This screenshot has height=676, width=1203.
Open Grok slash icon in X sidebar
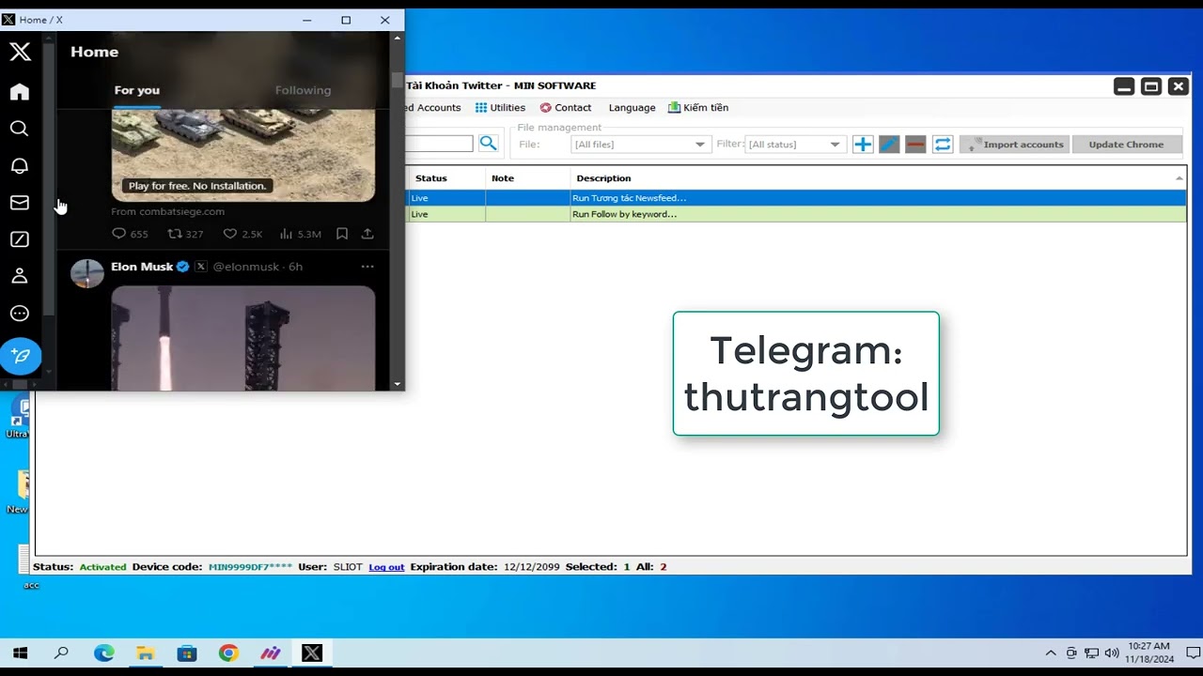[x=20, y=239]
